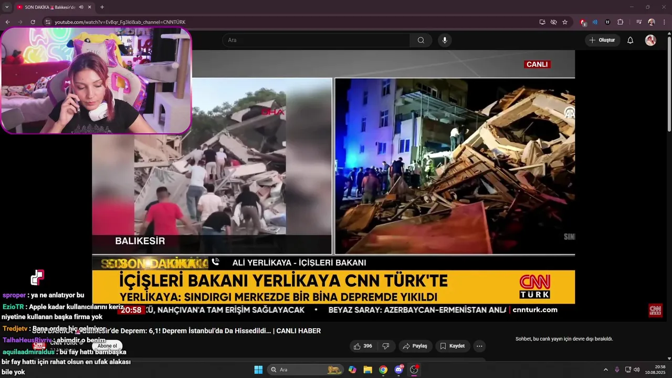
Task: Subscribe with the Abone ol button
Action: 107,346
